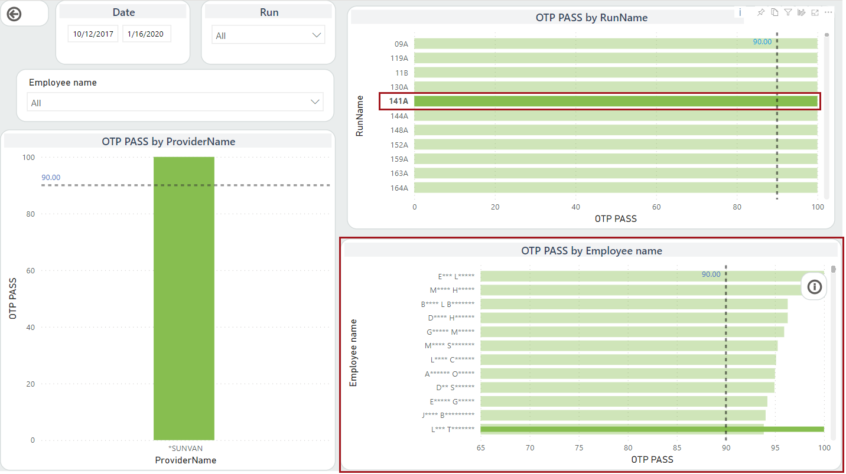Viewport: 846px width, 474px height.
Task: Open more options for the RunName visual
Action: coord(828,12)
